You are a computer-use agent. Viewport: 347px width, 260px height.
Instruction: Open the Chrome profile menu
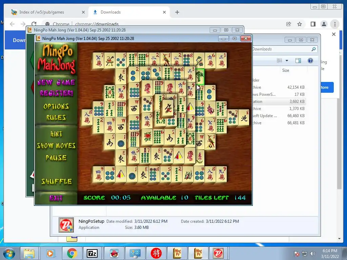click(x=324, y=24)
